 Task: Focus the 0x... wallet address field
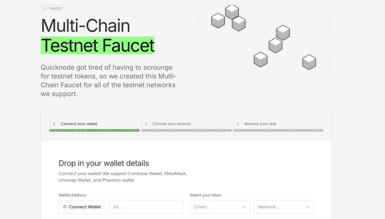(146, 207)
